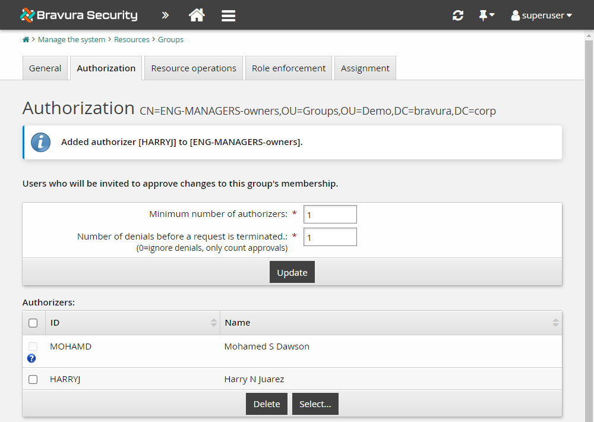
Task: Select all authorizers with the header checkbox
Action: pos(33,323)
